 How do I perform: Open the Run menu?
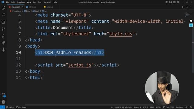(39, 2)
